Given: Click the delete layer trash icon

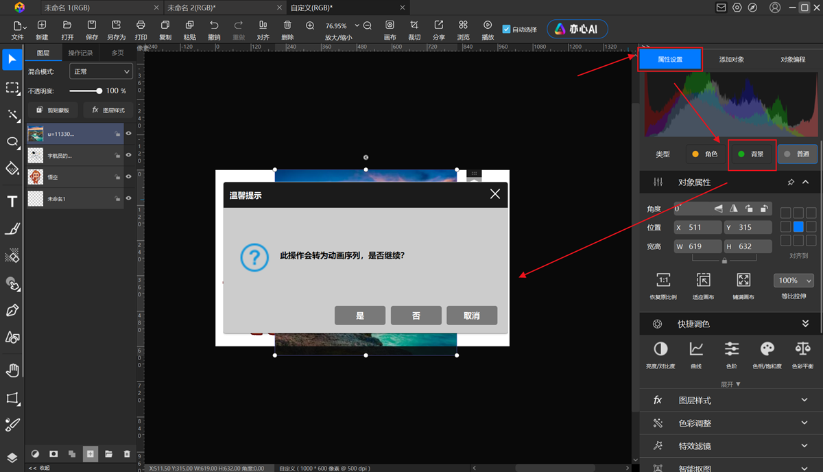Looking at the screenshot, I should (126, 453).
